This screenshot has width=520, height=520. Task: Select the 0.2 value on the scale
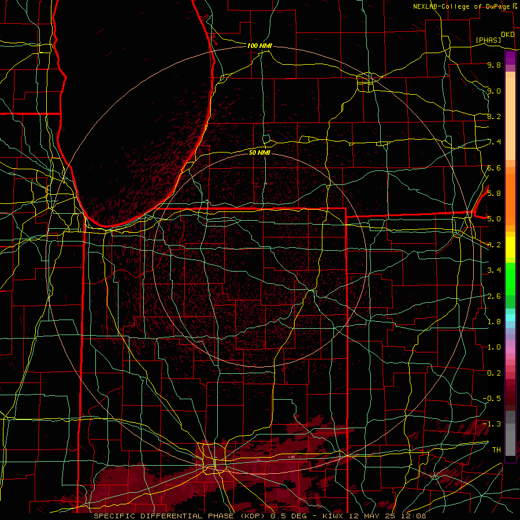(x=494, y=373)
